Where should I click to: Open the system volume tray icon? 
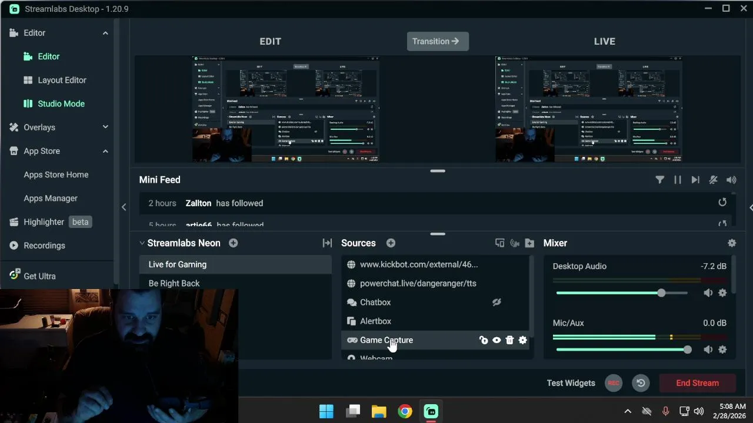pos(699,411)
